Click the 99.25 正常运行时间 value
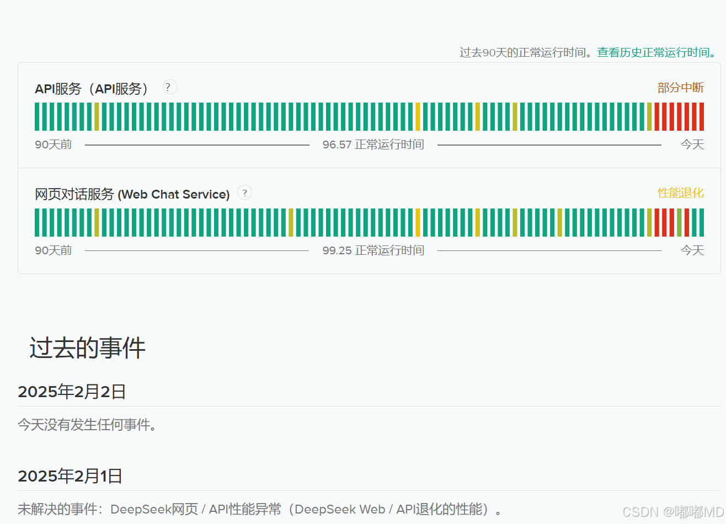This screenshot has height=524, width=726. point(373,250)
